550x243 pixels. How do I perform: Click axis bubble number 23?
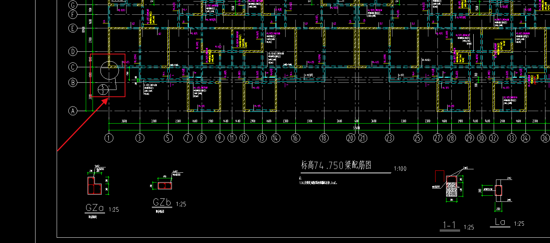tap(389, 138)
